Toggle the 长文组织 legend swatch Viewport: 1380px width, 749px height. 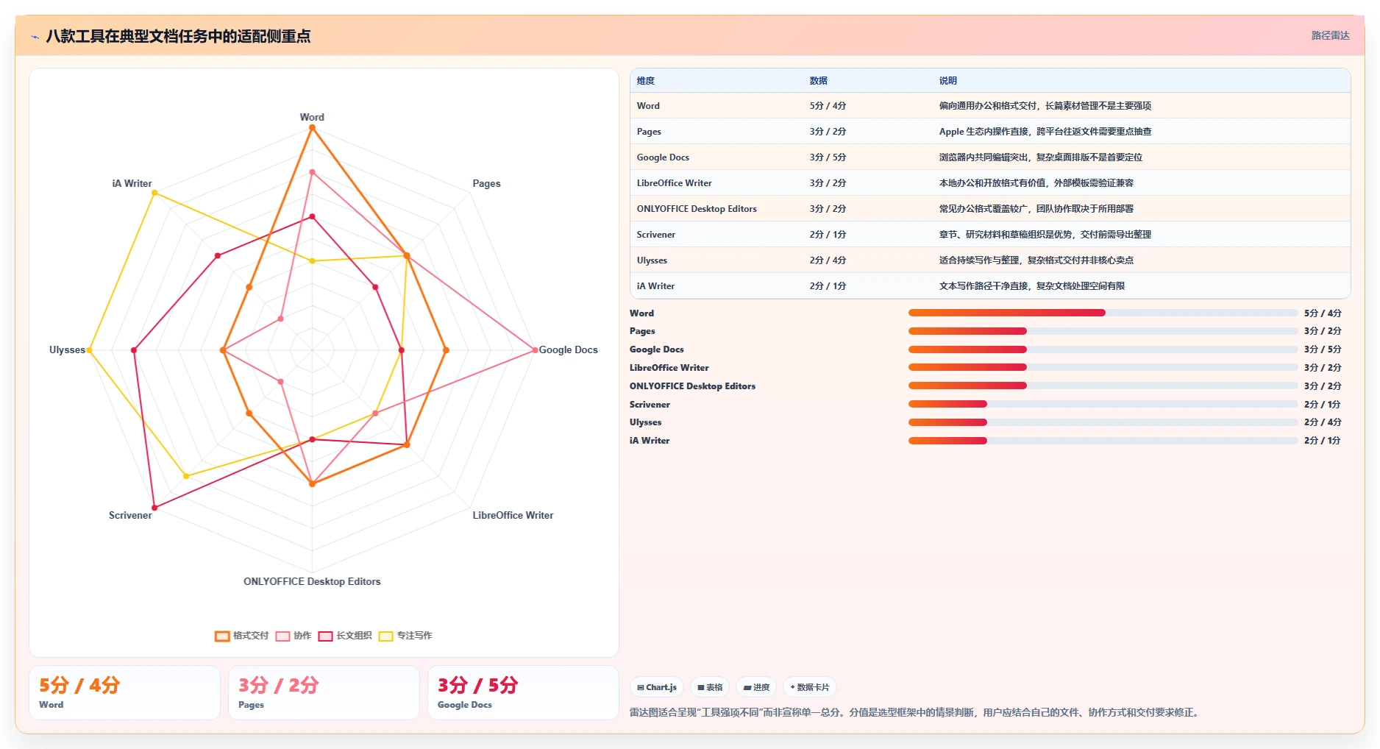point(326,636)
